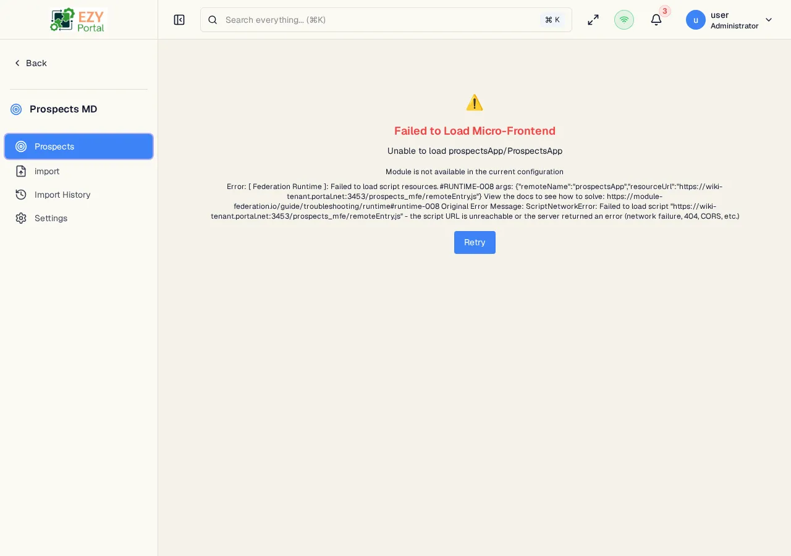The image size is (791, 556).
Task: Select the Prospects menu item
Action: (x=78, y=146)
